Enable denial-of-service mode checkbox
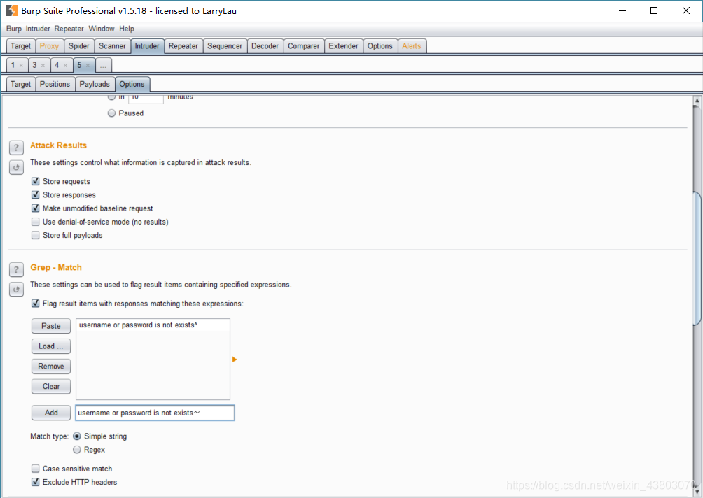 coord(36,222)
